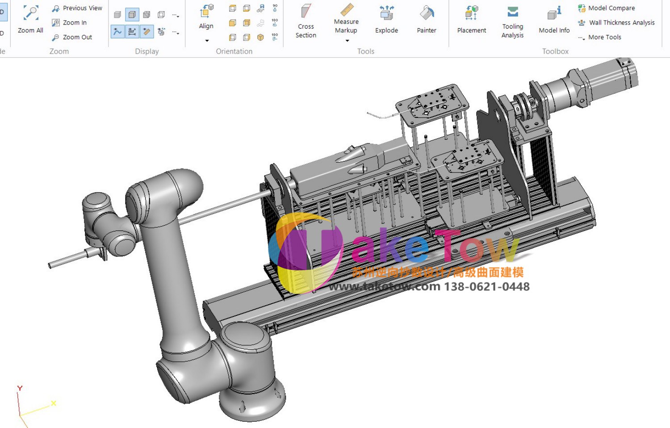Click Model Compare
670x428 pixels.
tap(606, 8)
